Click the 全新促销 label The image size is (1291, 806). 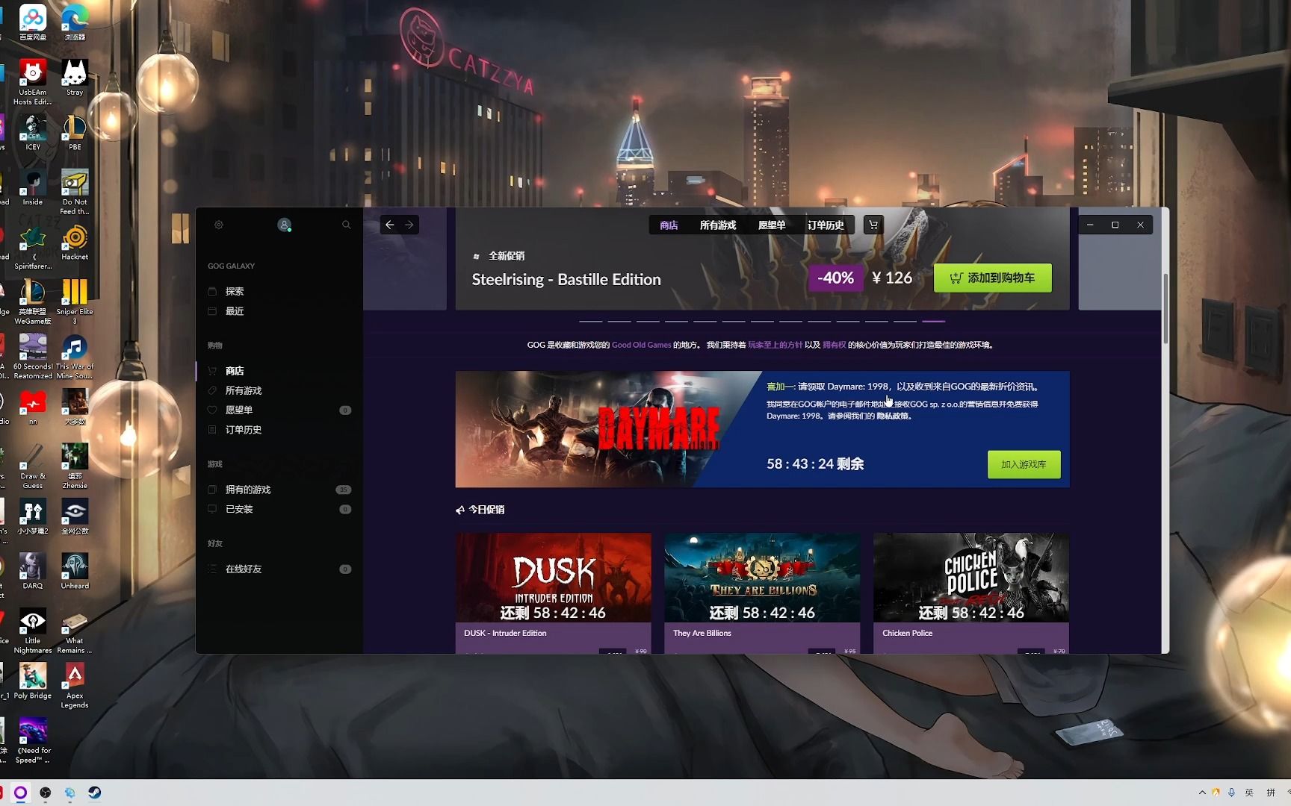pyautogui.click(x=507, y=256)
